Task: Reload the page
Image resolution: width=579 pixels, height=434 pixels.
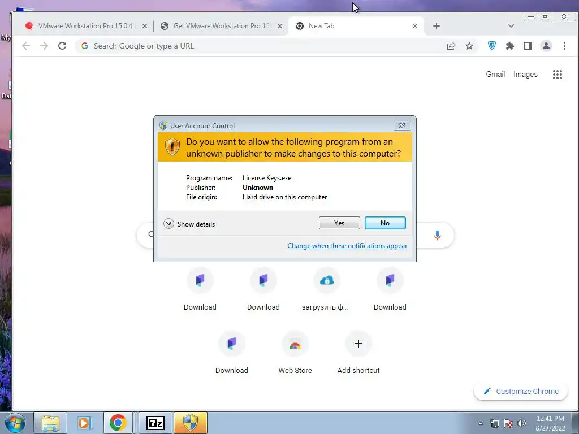Action: coord(62,46)
